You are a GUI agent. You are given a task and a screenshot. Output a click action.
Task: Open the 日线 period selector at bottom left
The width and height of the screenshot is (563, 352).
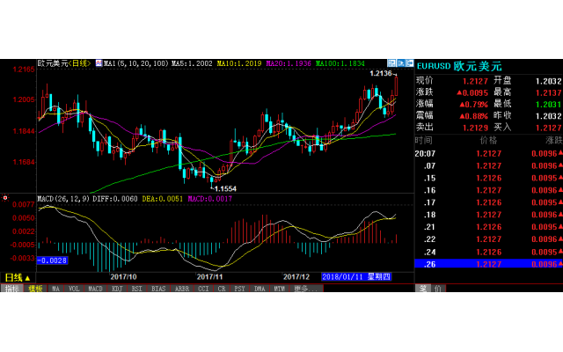(17, 277)
